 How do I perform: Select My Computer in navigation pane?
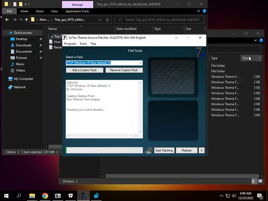click(23, 79)
